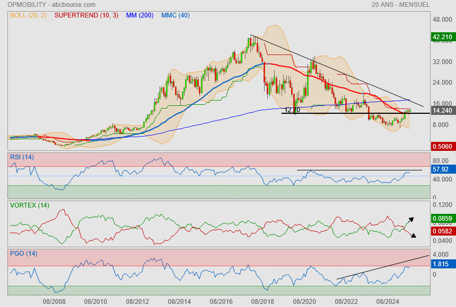Click the VORTEX (14) indicator title
This screenshot has width=456, height=307.
(x=29, y=205)
